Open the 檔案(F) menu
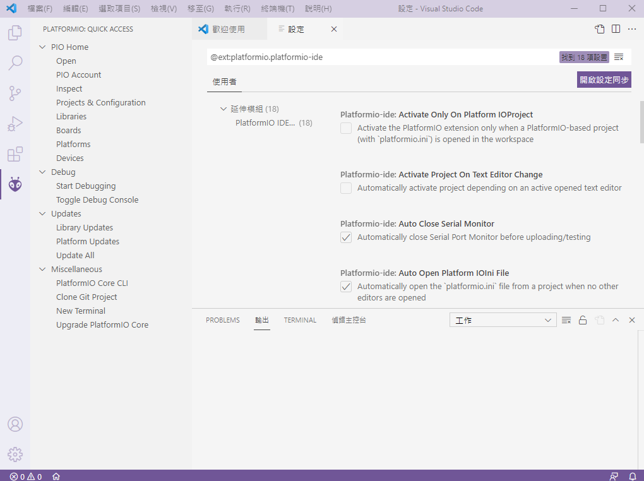The height and width of the screenshot is (481, 644). pyautogui.click(x=40, y=9)
